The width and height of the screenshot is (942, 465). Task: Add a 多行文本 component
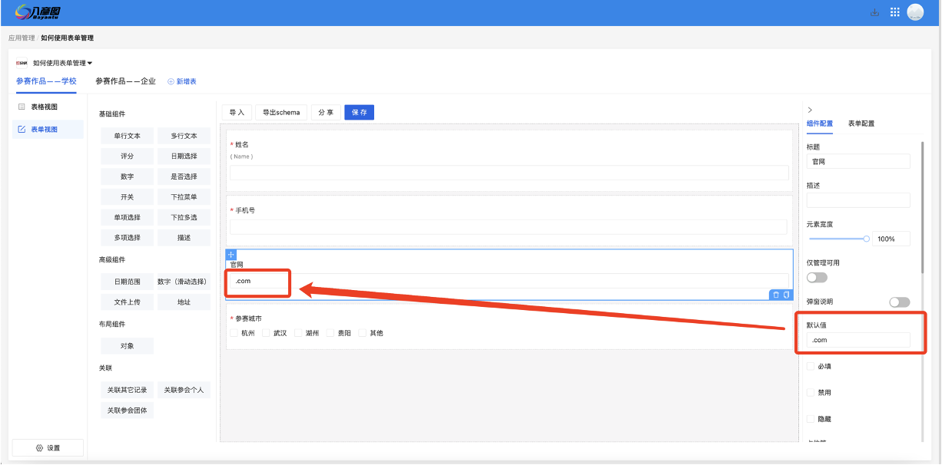point(184,136)
